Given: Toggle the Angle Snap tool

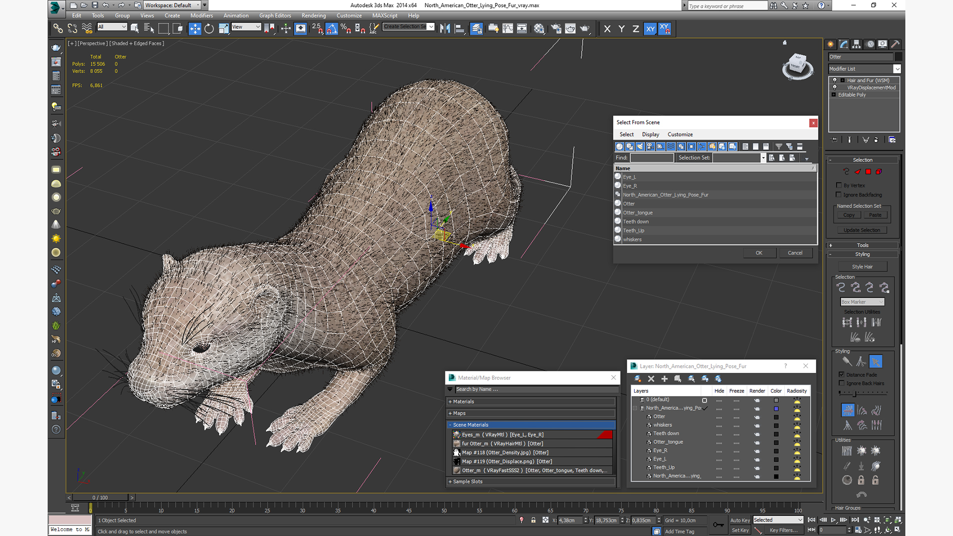Looking at the screenshot, I should 332,29.
